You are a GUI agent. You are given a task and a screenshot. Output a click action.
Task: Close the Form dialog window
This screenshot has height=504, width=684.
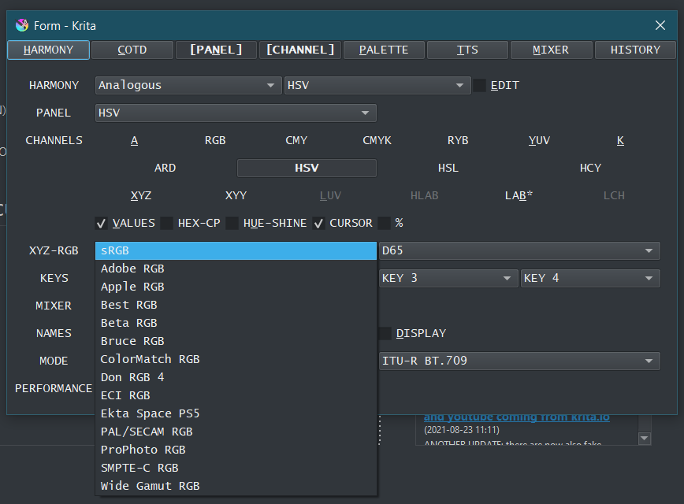tap(660, 25)
